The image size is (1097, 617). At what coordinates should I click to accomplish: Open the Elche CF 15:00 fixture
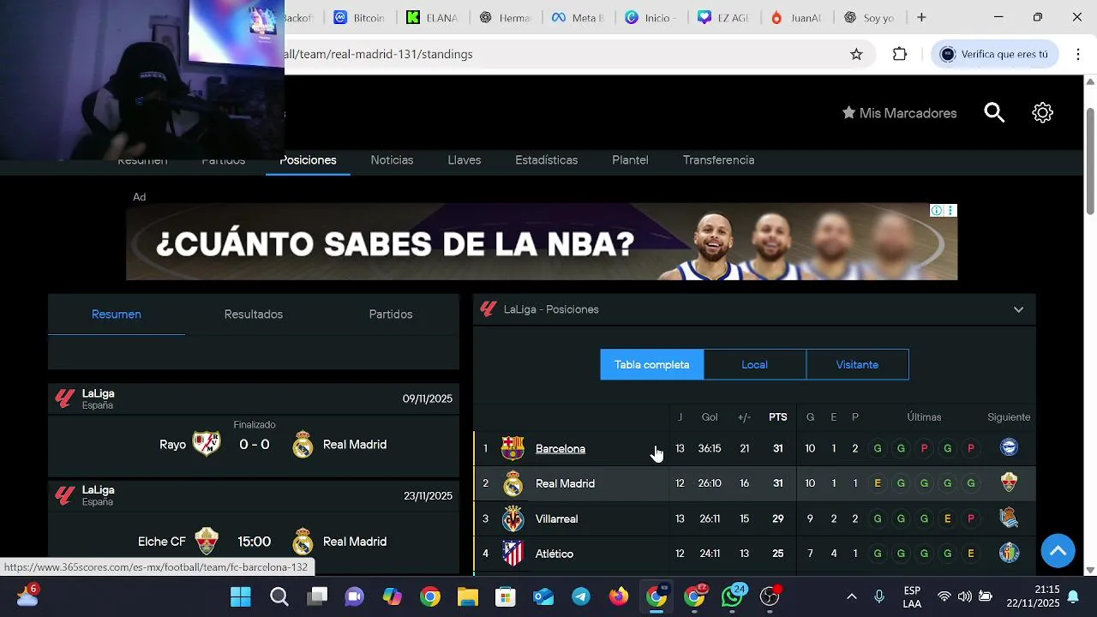point(254,542)
